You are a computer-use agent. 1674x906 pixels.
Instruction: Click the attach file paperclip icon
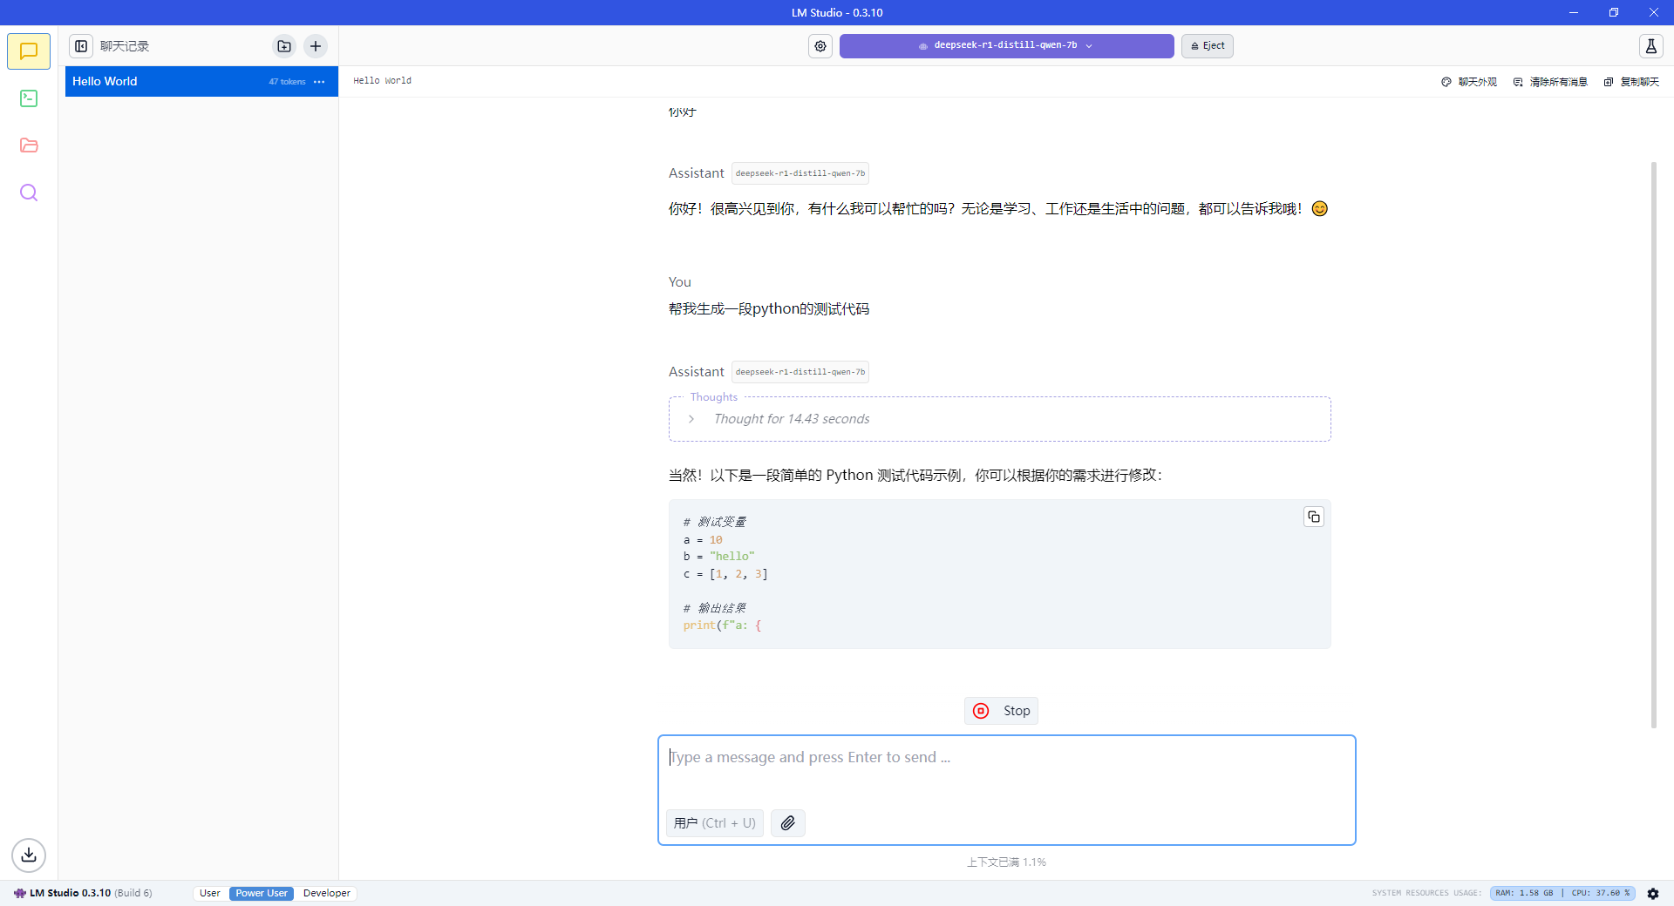pyautogui.click(x=787, y=823)
